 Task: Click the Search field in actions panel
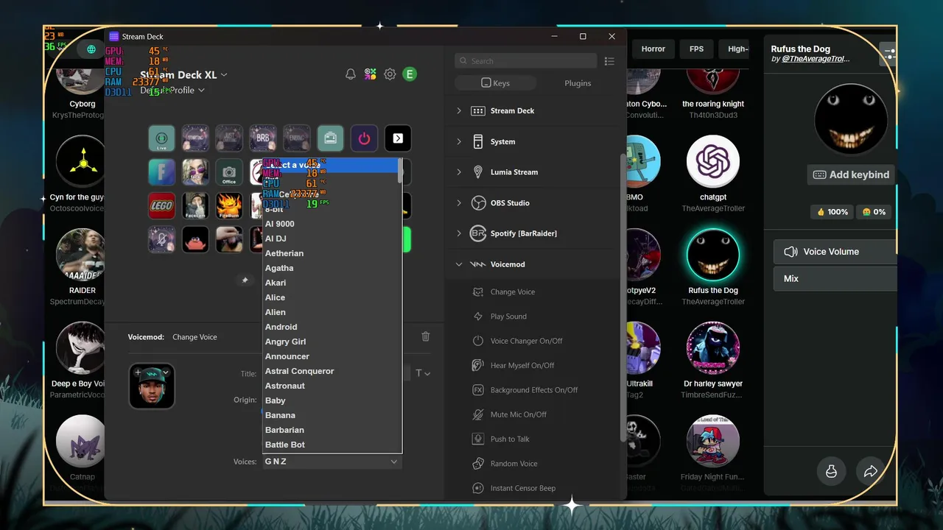pos(526,61)
